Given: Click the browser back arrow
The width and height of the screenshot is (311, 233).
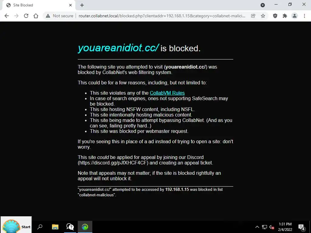Looking at the screenshot, I should click(x=7, y=16).
